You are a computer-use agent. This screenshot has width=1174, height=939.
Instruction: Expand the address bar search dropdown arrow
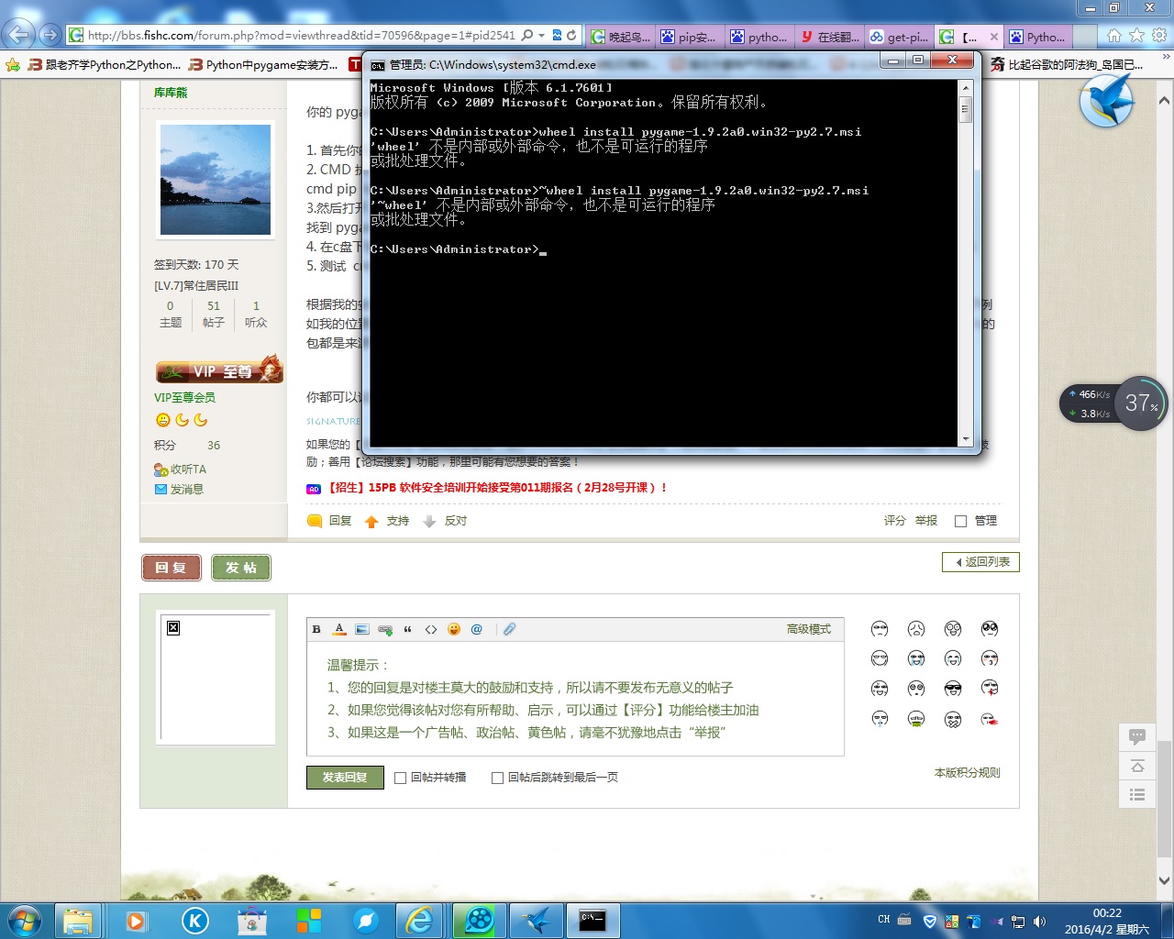[x=541, y=35]
